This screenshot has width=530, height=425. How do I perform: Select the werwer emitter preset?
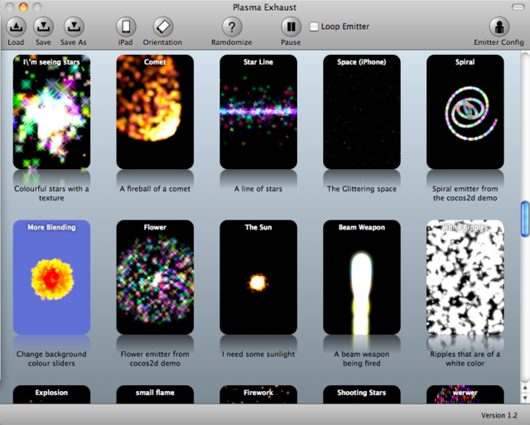pyautogui.click(x=465, y=394)
